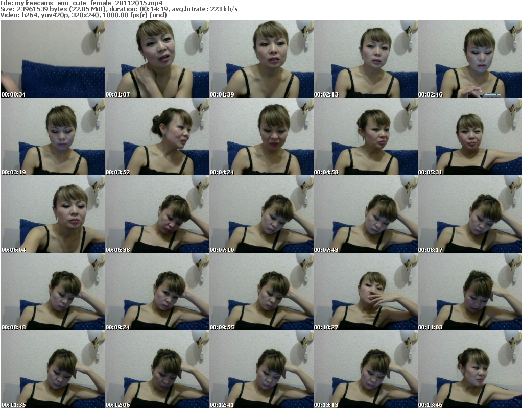Screen dimensions: 523x408
Task: Choose the still labeled 00:09:24
Action: [x=157, y=292]
